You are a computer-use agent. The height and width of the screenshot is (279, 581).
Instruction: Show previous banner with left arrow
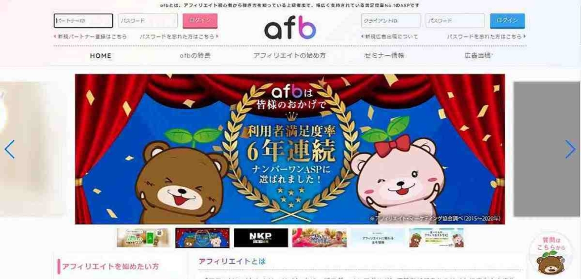[x=9, y=149]
